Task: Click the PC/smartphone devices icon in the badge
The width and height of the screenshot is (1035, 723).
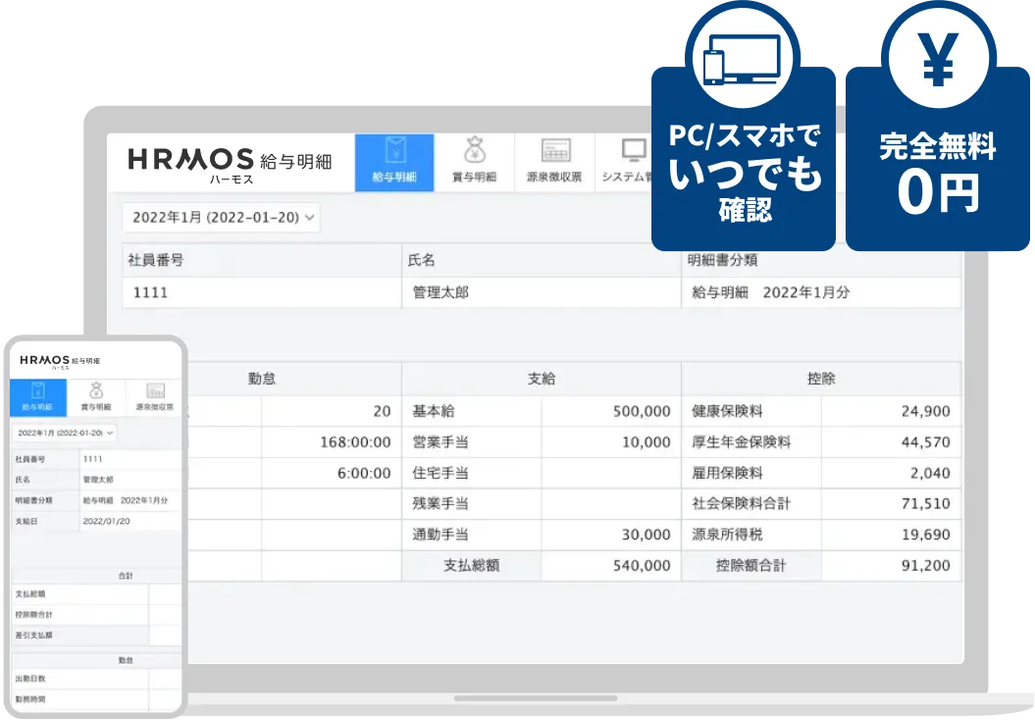Action: [x=743, y=57]
